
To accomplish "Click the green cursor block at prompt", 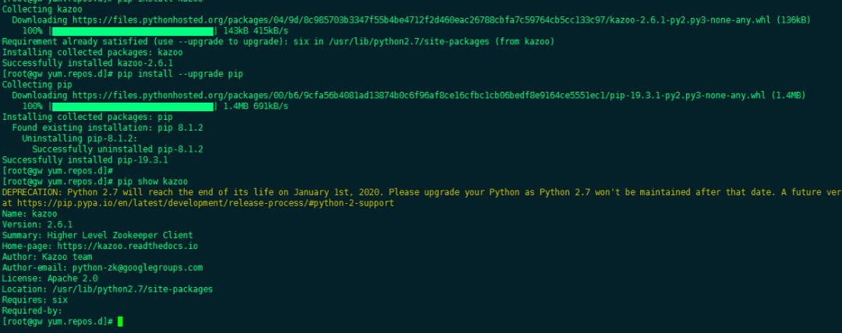I will tap(120, 321).
